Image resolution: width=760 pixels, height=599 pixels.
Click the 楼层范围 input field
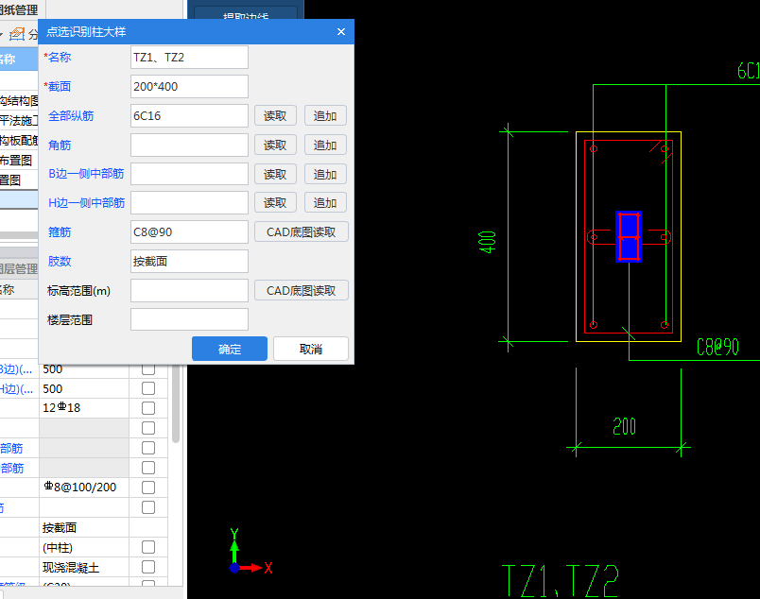click(x=189, y=320)
